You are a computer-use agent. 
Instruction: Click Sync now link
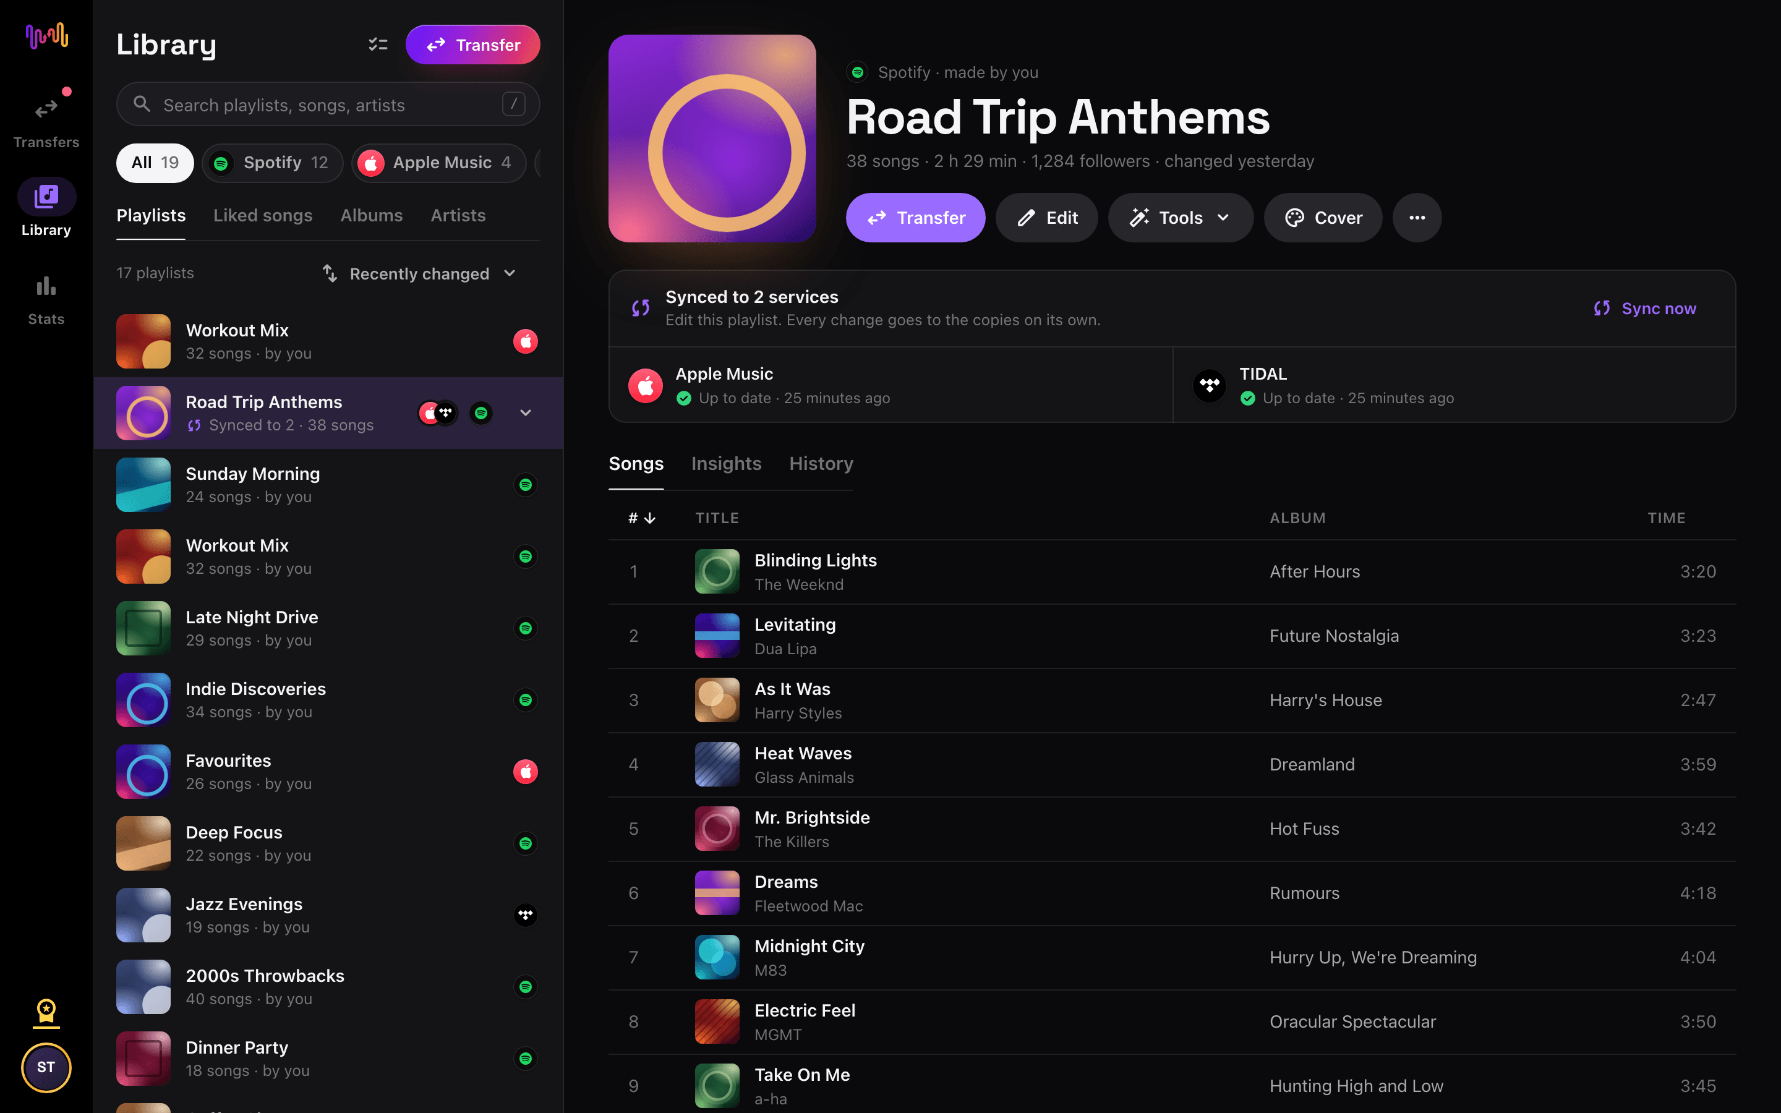[x=1644, y=308]
